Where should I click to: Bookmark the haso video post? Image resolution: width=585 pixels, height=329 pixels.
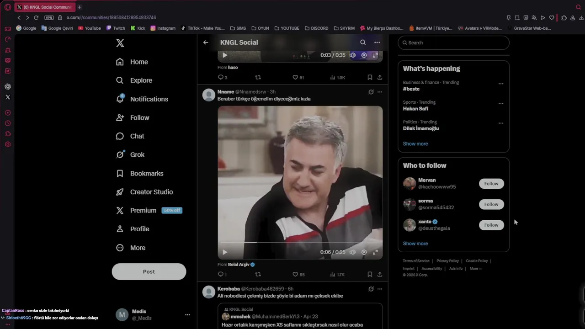[x=370, y=77]
